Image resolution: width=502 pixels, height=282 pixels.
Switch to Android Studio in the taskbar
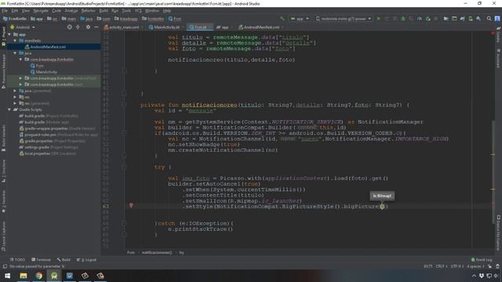point(54,276)
